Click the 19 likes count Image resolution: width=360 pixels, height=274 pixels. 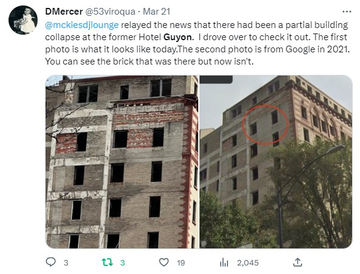point(181,263)
